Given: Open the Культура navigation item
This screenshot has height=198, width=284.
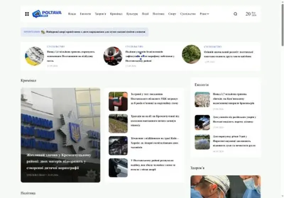Looking at the screenshot, I should pos(132,14).
